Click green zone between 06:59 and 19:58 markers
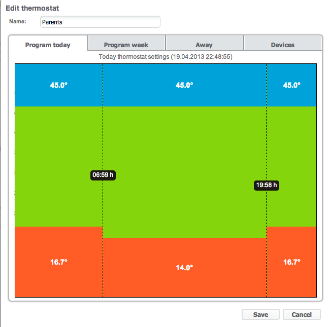The image size is (329, 327). [184, 152]
